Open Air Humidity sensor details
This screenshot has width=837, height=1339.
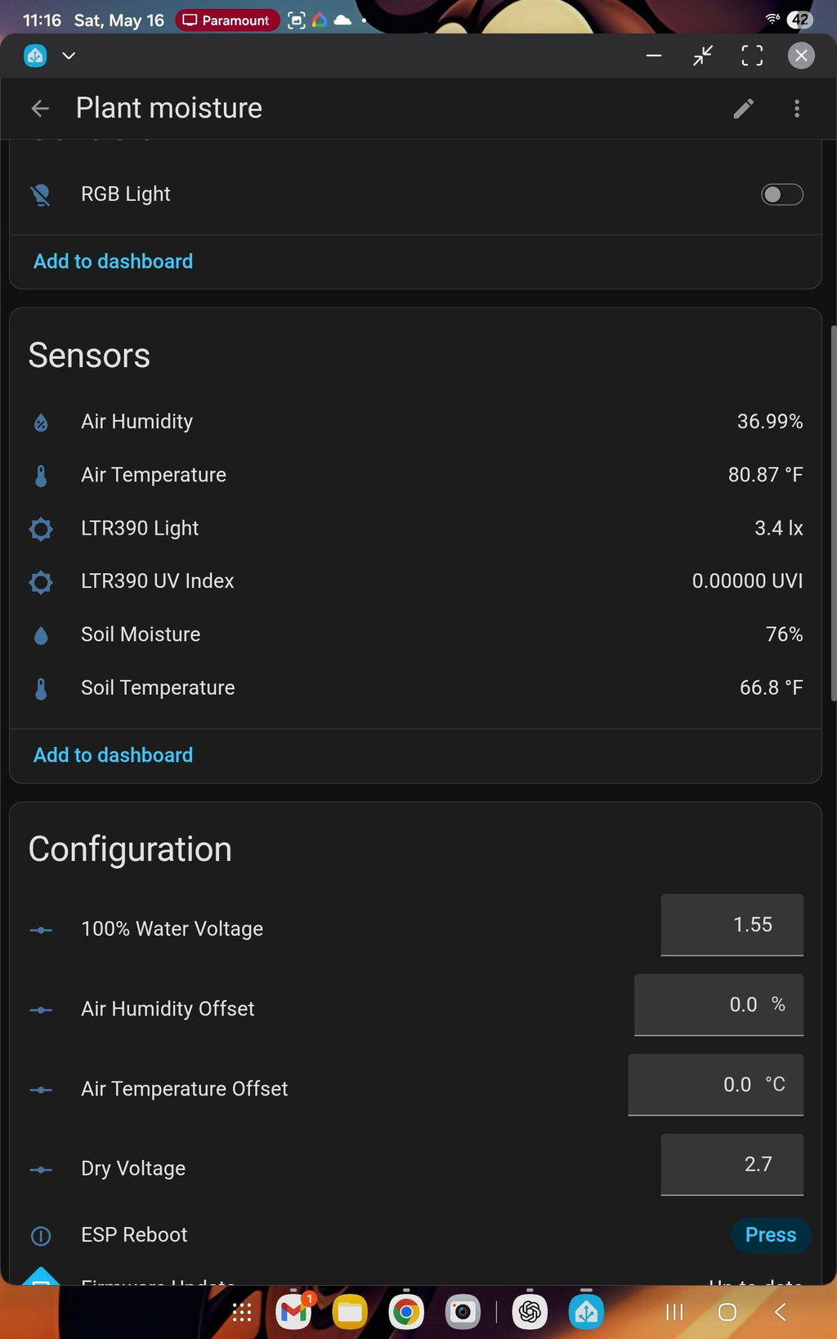[415, 422]
